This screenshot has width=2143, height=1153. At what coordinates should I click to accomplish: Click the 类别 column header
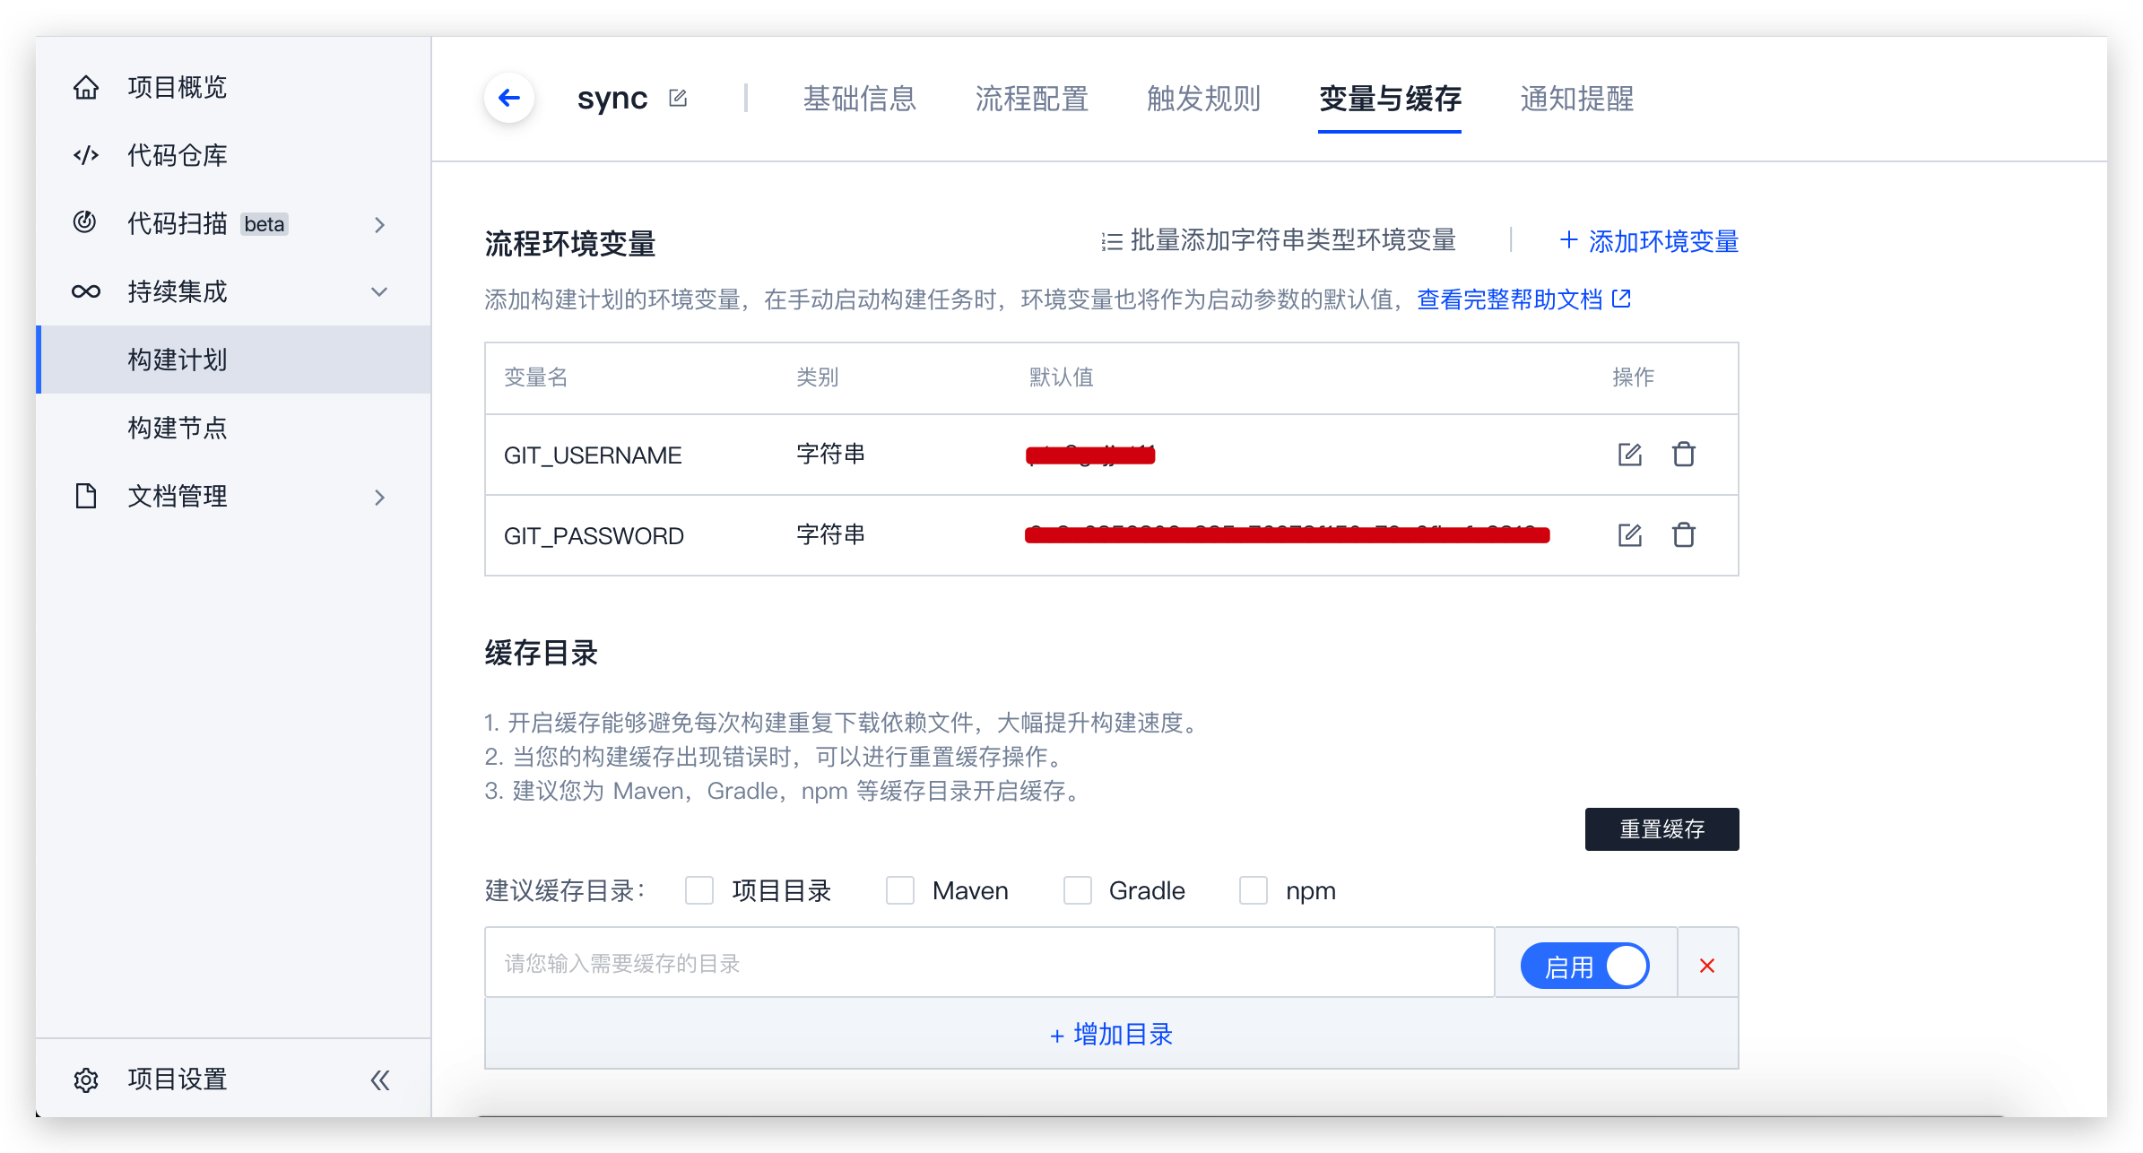(x=818, y=377)
